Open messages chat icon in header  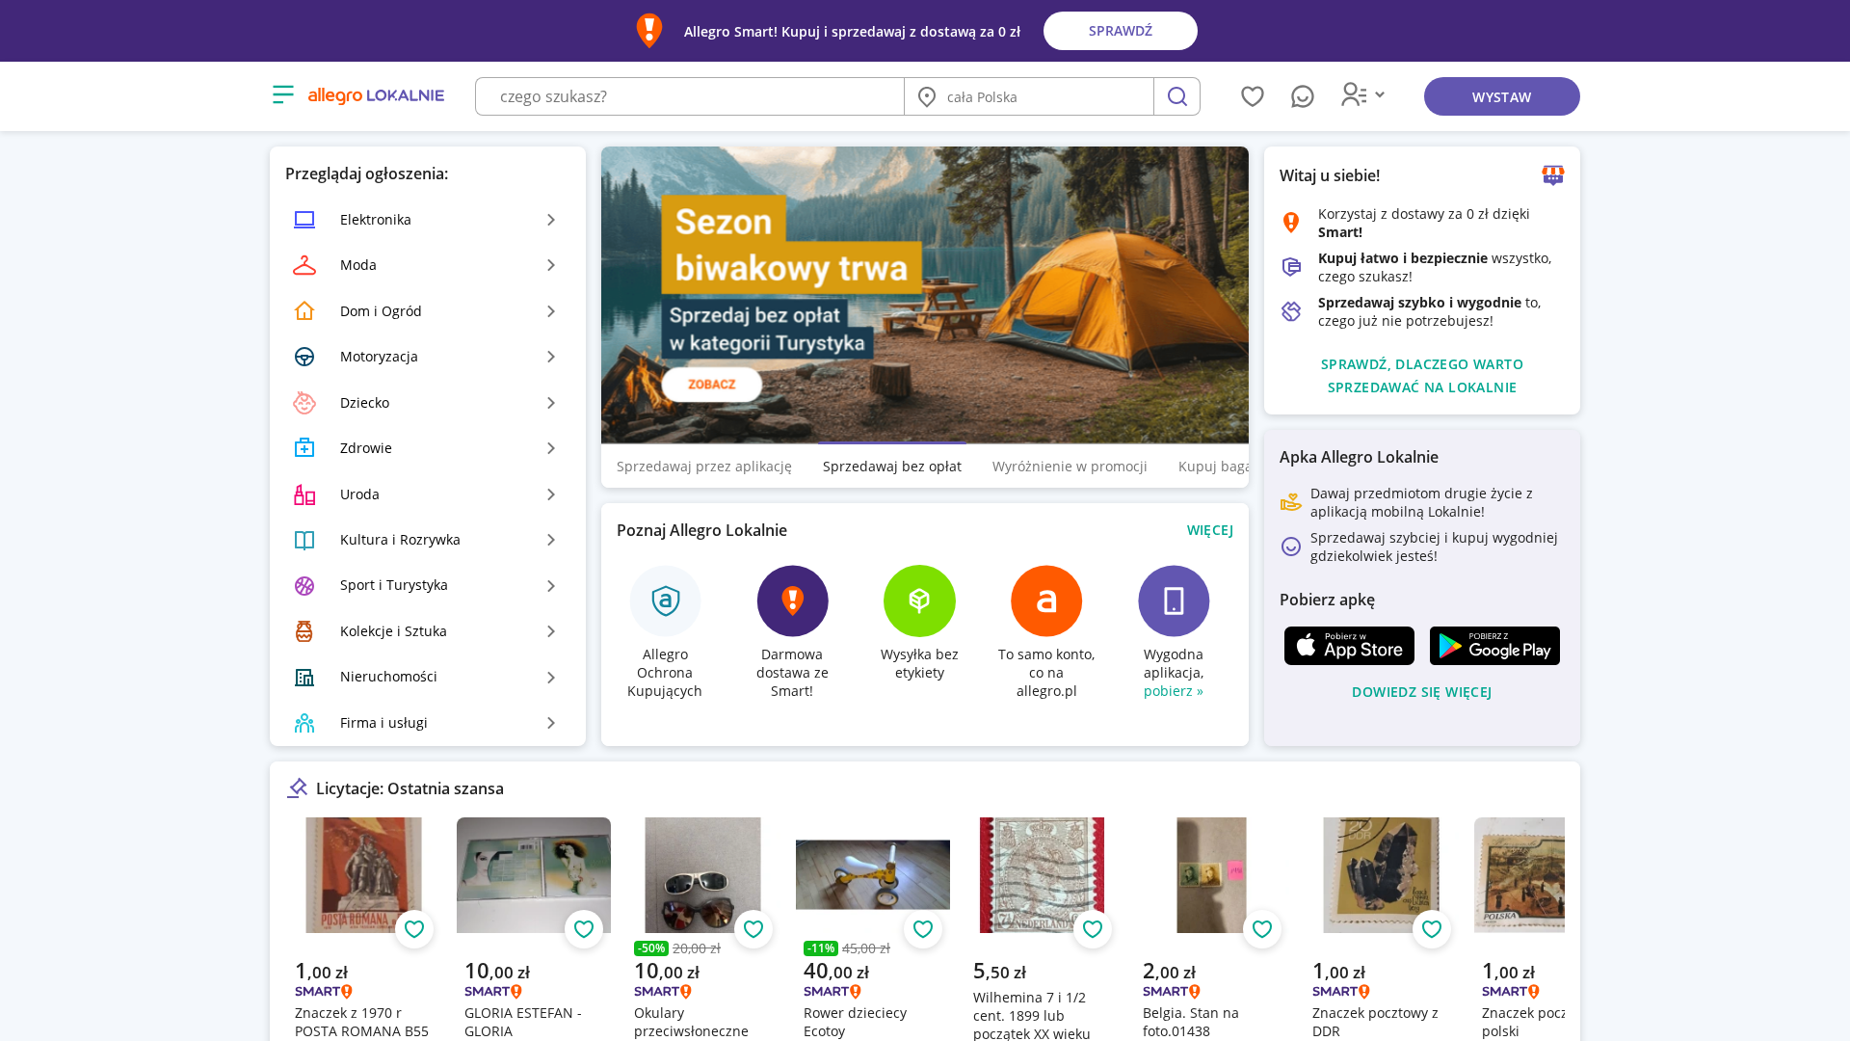tap(1303, 96)
